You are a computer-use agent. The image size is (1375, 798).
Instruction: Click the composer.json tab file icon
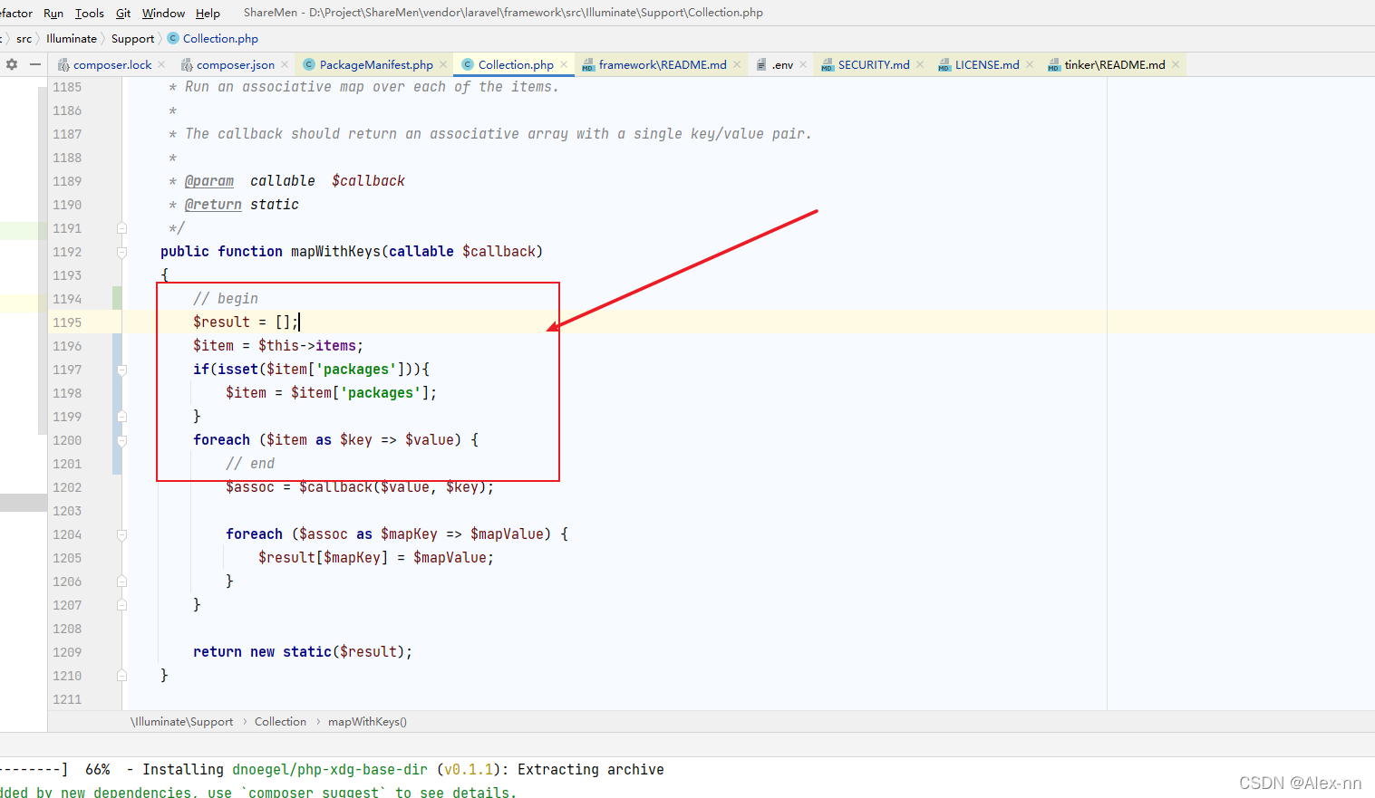pyautogui.click(x=187, y=65)
